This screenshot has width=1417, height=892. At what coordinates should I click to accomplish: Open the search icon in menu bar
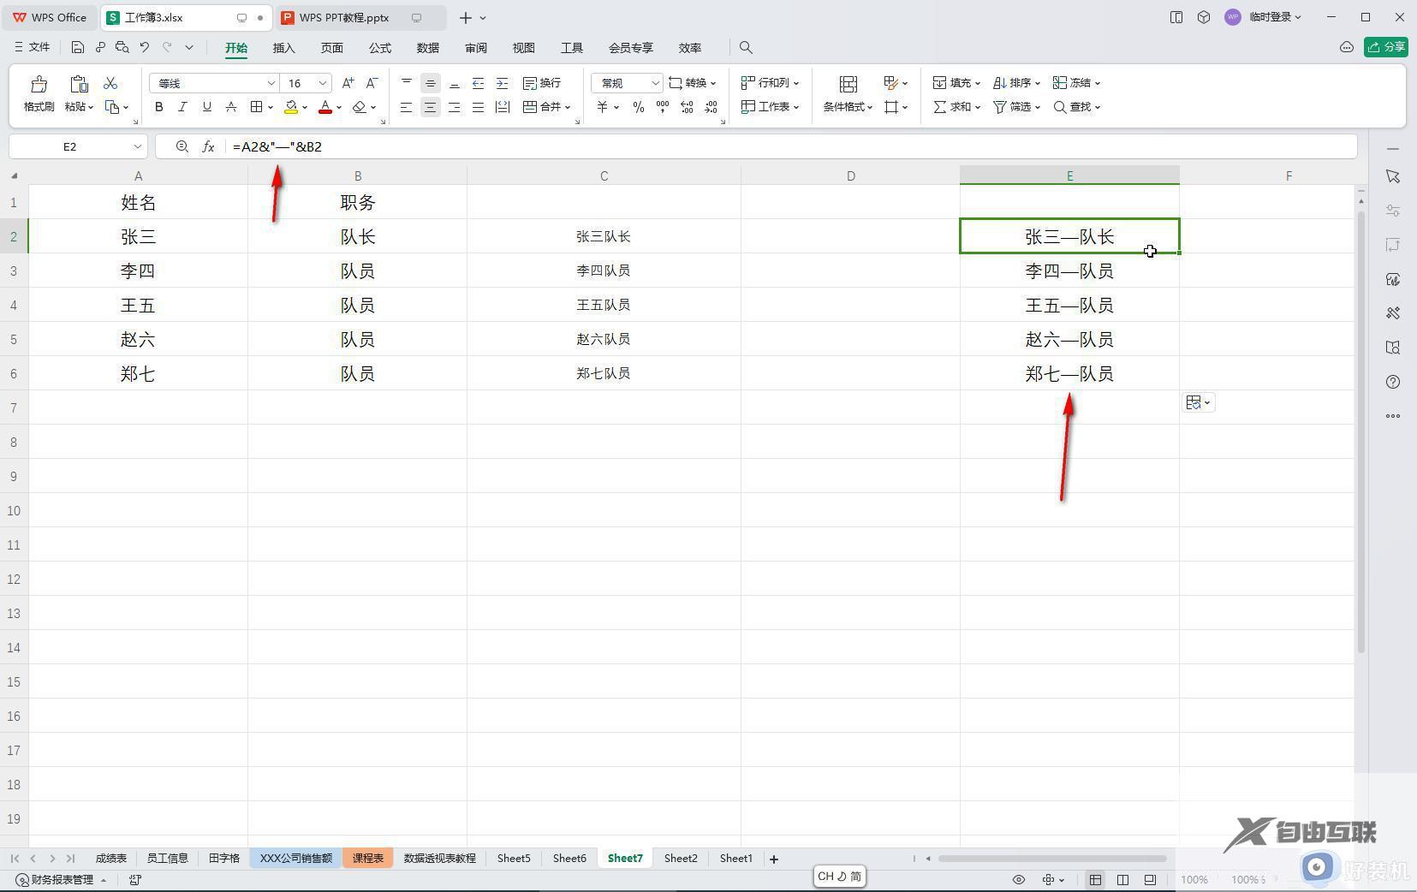point(746,48)
